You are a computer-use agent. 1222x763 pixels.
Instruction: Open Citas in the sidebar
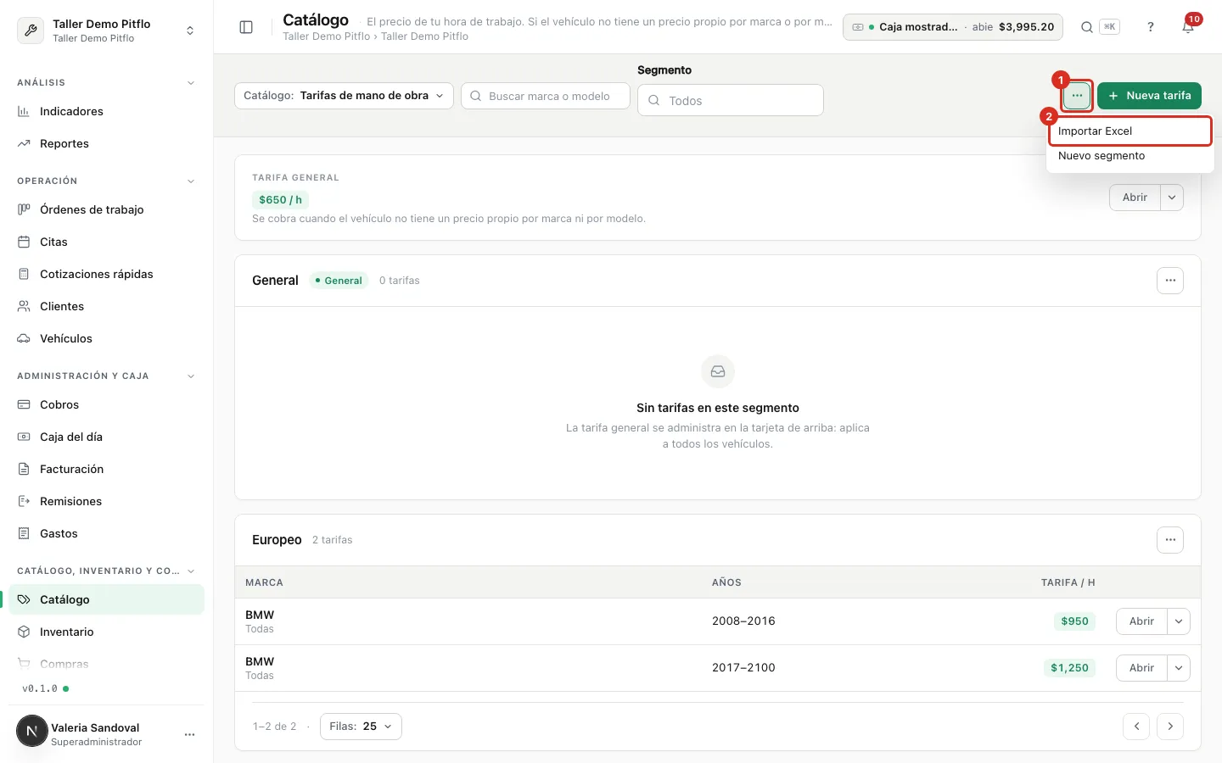pos(106,242)
